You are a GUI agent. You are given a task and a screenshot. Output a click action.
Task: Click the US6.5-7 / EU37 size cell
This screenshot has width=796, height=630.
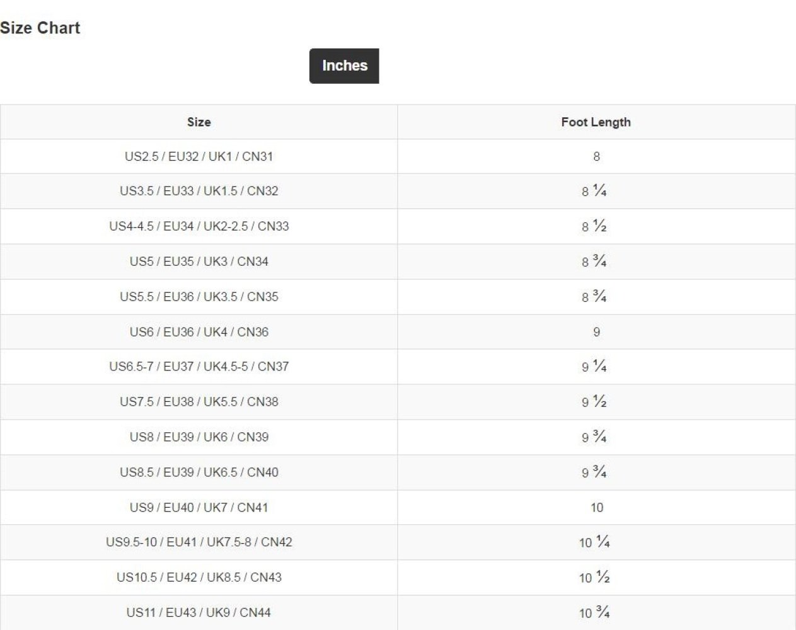(x=199, y=366)
